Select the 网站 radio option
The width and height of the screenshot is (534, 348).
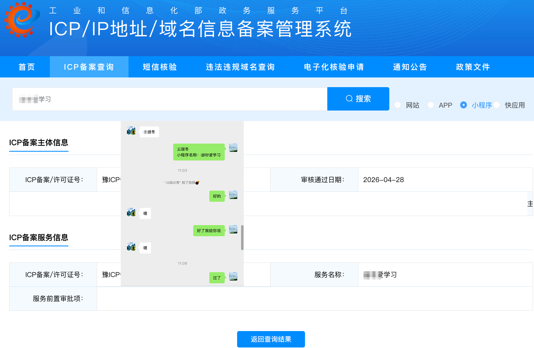(398, 105)
